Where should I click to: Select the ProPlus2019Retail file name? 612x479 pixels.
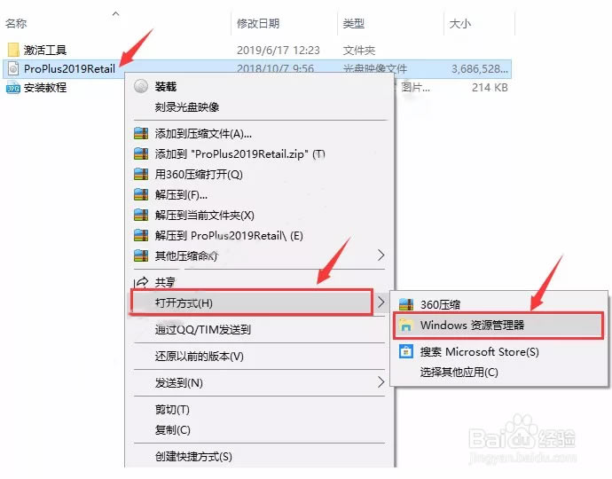click(69, 68)
